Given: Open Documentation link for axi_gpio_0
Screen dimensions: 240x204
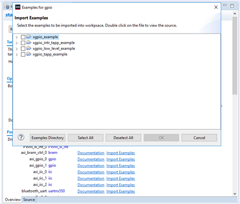Looking at the screenshot, I should click(91, 159).
